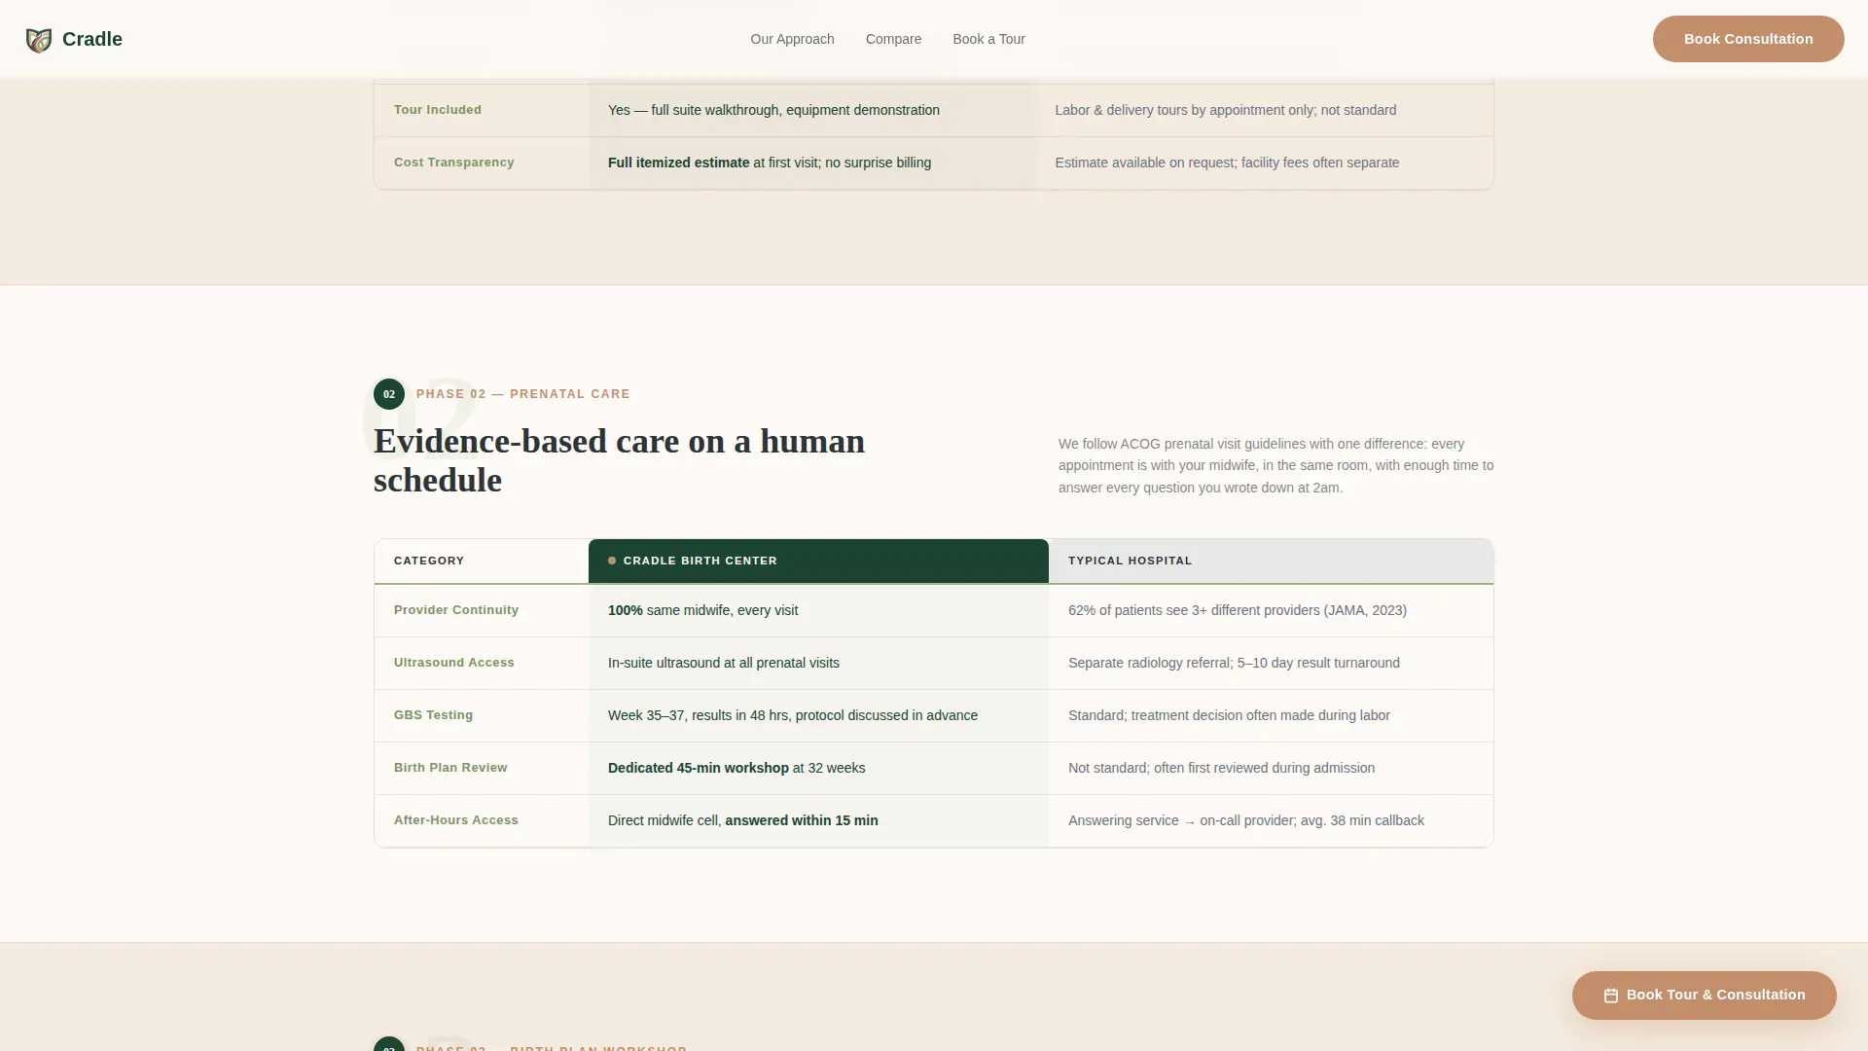The image size is (1868, 1051).
Task: Select the CRADLE BIRTH CENTER column header
Action: click(x=818, y=561)
